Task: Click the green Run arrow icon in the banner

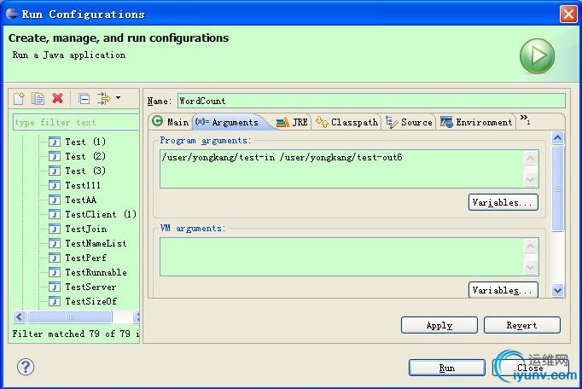Action: coord(537,56)
